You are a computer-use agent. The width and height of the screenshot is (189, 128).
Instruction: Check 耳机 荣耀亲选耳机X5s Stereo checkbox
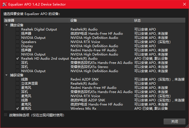18,67
